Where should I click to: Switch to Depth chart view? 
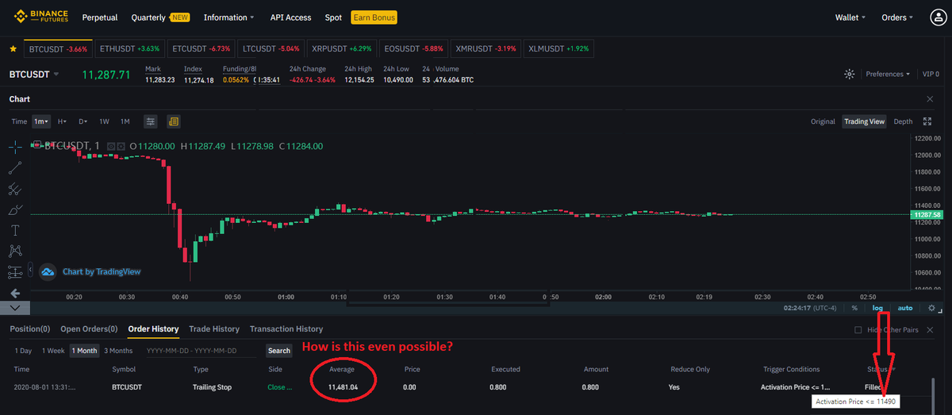click(x=903, y=121)
